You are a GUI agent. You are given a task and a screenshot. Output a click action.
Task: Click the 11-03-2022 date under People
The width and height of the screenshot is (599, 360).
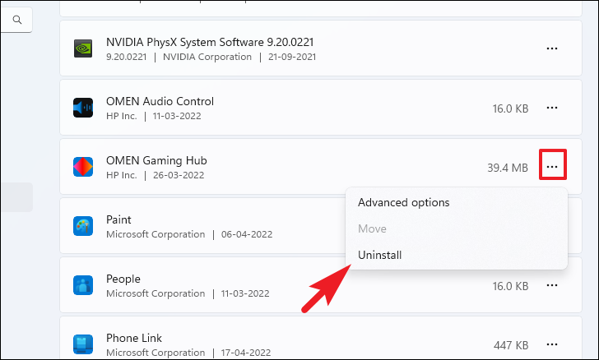245,293
